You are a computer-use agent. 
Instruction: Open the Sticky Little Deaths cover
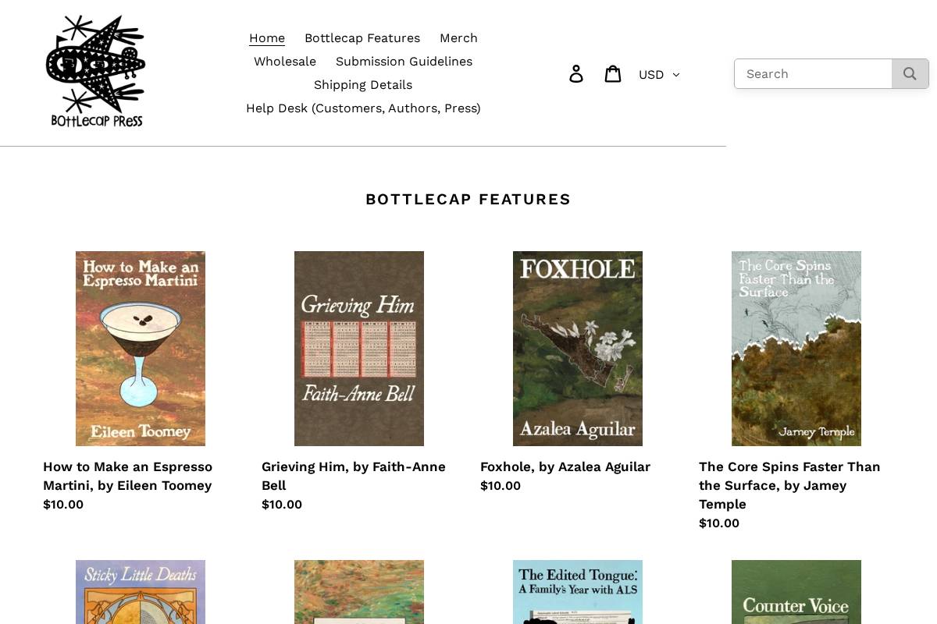pos(140,592)
